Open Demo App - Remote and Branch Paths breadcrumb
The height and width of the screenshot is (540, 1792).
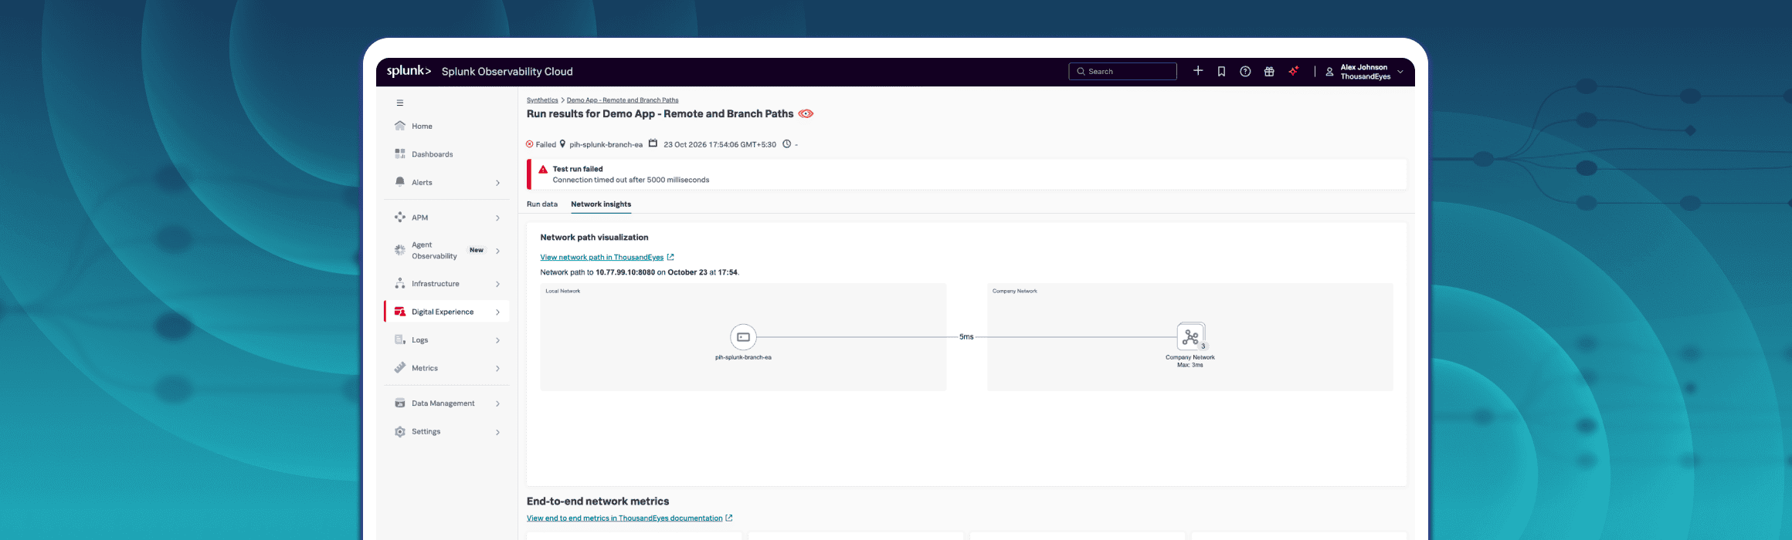623,100
